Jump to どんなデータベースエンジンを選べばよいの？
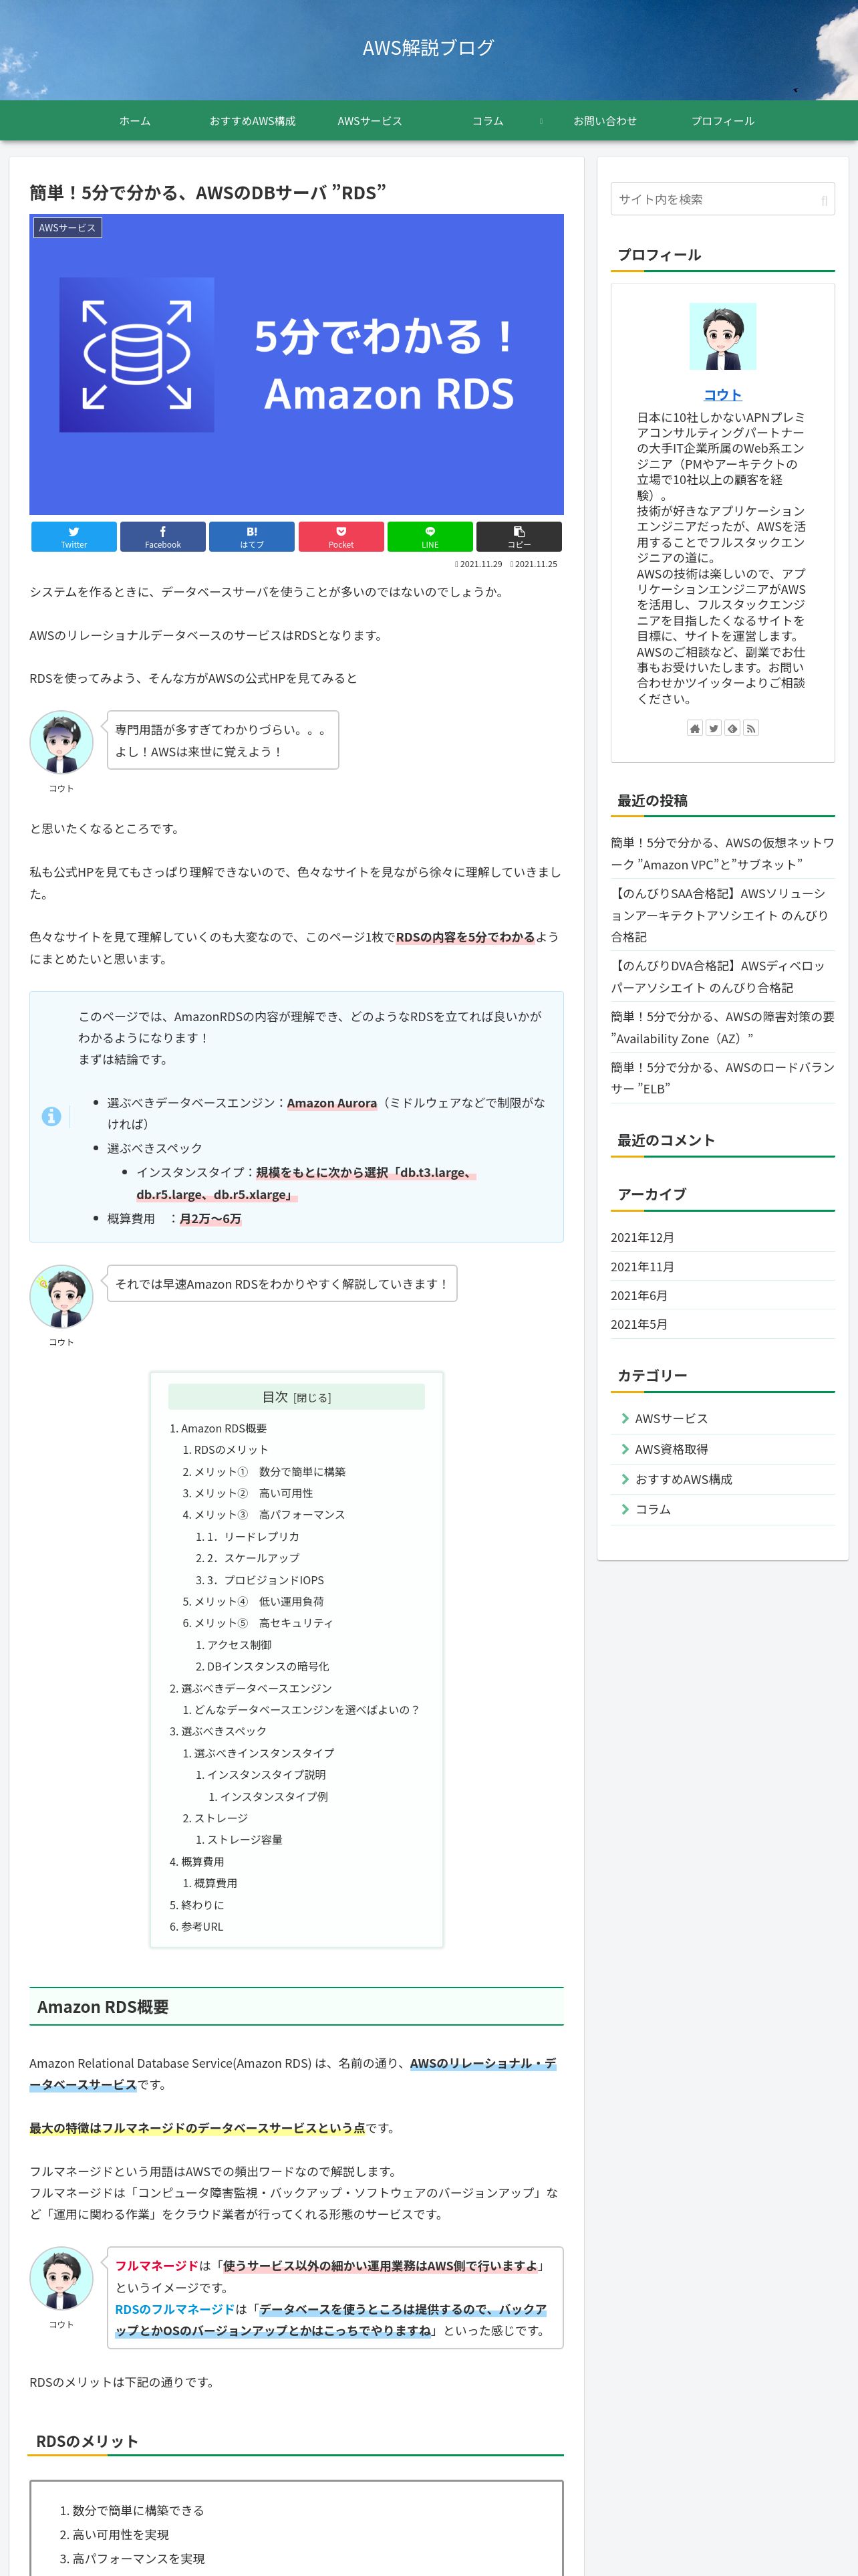The height and width of the screenshot is (2576, 858). 307,1710
